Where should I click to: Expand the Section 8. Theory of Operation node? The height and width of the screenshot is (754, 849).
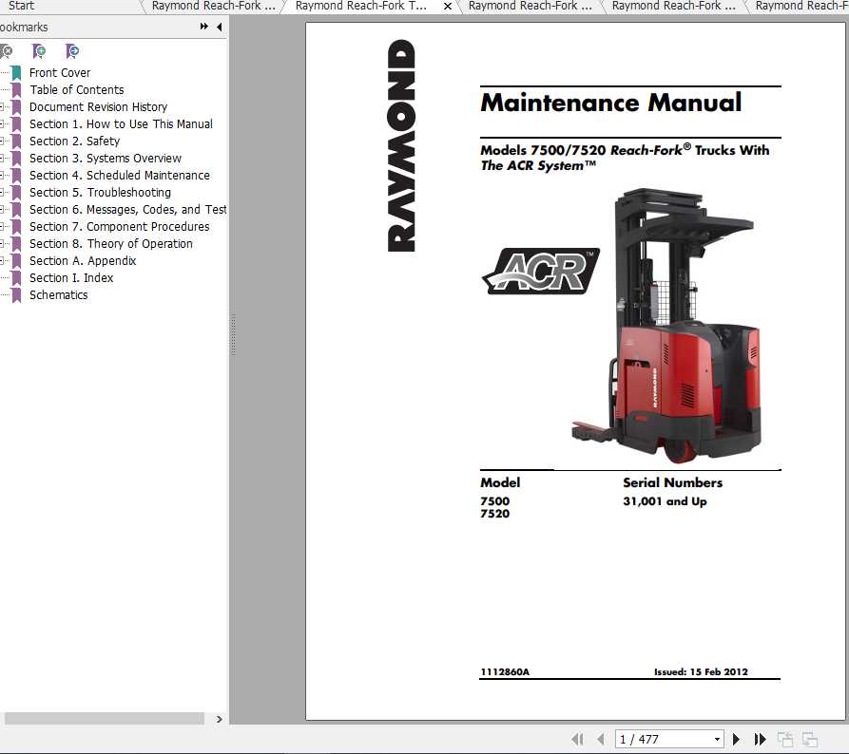pyautogui.click(x=2, y=244)
